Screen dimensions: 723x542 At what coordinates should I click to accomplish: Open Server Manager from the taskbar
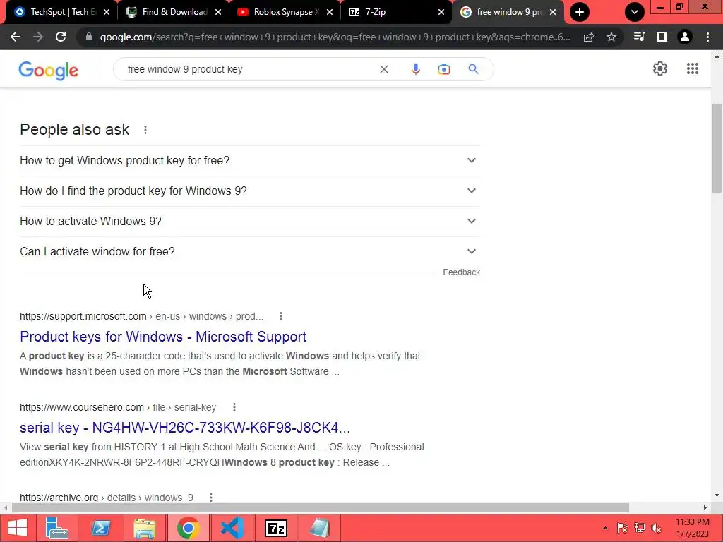pos(56,528)
